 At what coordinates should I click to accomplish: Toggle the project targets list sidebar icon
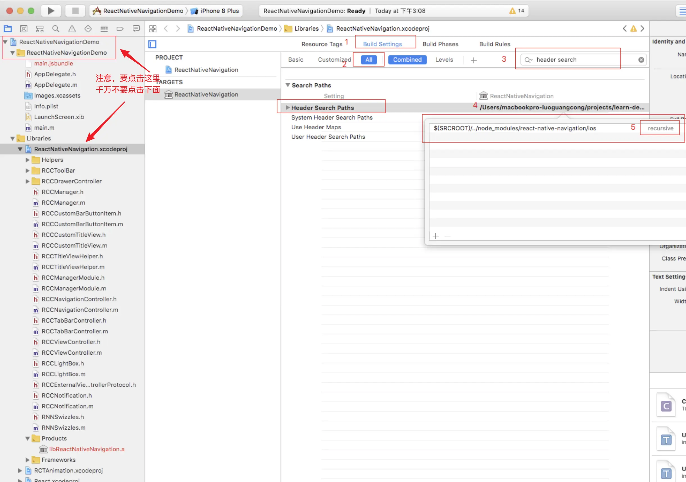[x=152, y=44]
